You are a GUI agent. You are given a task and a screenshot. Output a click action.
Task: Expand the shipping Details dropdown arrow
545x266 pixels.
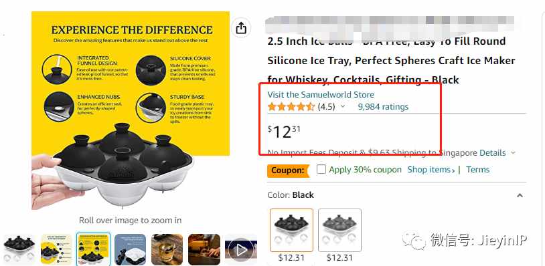point(513,153)
